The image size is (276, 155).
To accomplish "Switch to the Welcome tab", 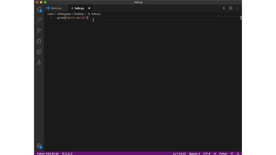I will pyautogui.click(x=56, y=8).
